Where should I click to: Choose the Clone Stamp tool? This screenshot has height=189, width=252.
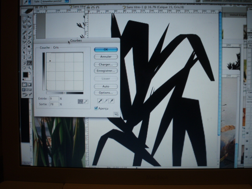pyautogui.click(x=24, y=37)
